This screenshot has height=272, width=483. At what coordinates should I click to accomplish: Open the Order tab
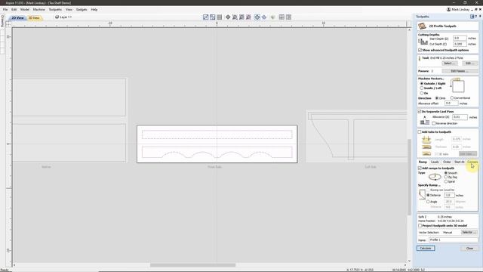447,162
